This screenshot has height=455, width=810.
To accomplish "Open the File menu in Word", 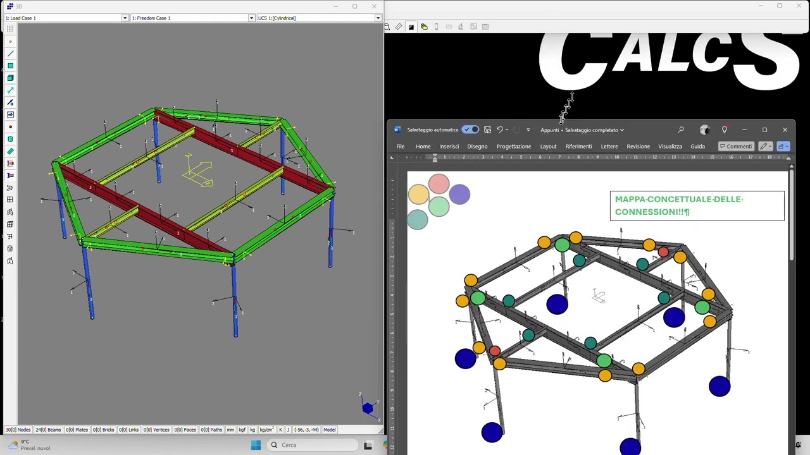I will [x=401, y=146].
